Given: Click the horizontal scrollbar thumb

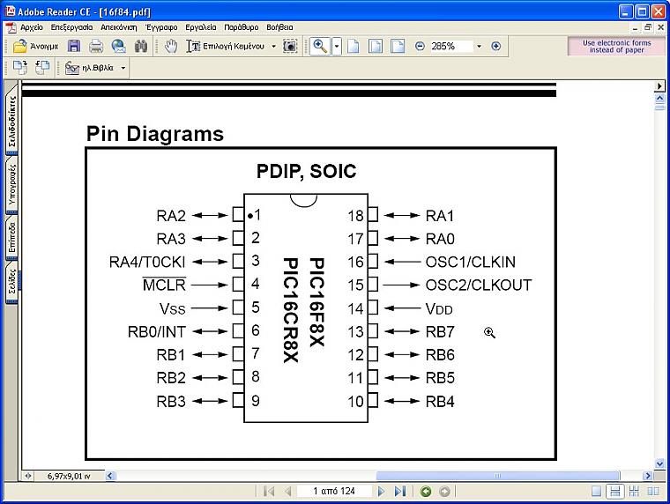Looking at the screenshot, I should click(498, 476).
